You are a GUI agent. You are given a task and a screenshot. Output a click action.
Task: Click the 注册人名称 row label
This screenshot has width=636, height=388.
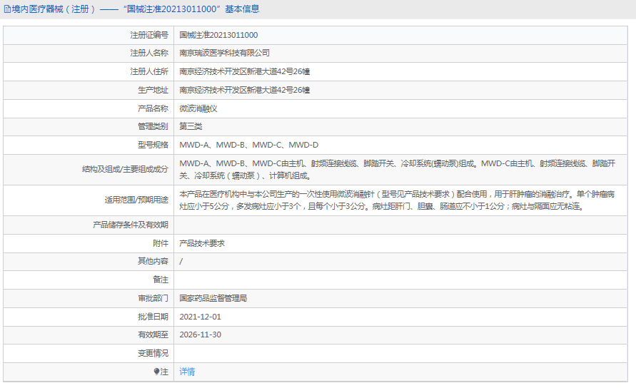(149, 53)
